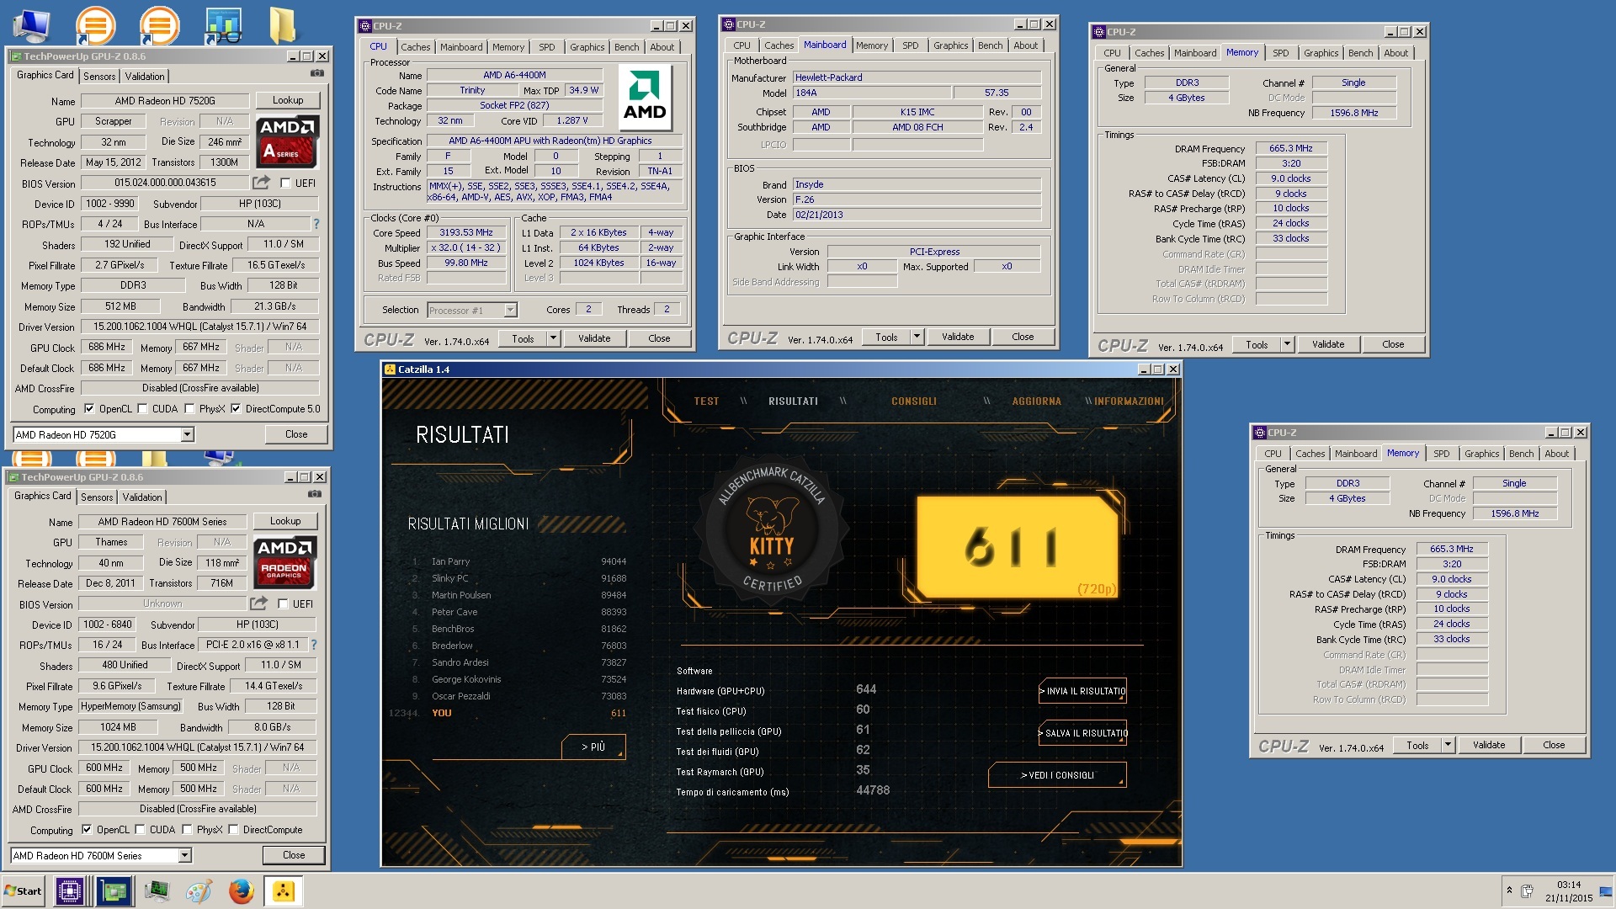Toggle OpenCL checkbox for Radeon HD 7600M
1616x909 pixels.
[87, 830]
